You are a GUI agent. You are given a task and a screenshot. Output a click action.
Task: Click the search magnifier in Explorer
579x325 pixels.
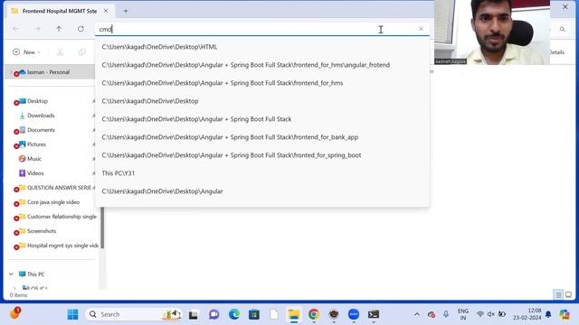point(562,29)
